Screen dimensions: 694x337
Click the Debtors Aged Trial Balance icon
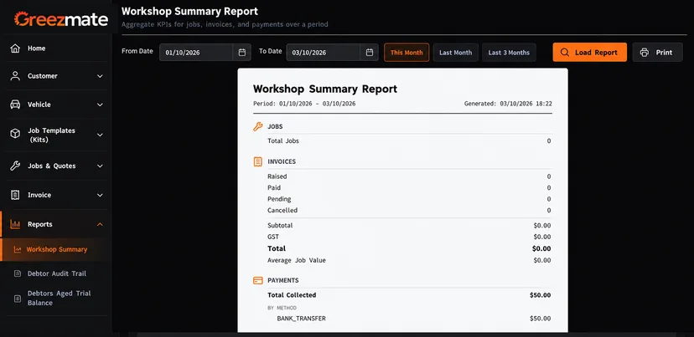click(18, 299)
